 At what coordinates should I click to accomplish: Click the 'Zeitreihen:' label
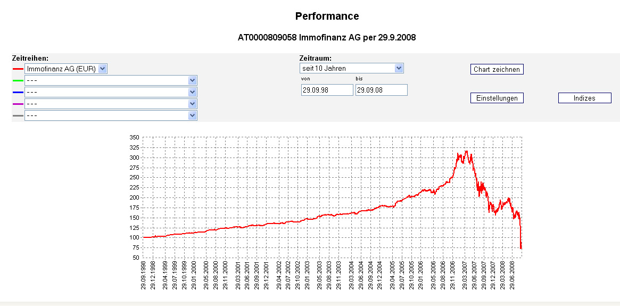tap(30, 58)
